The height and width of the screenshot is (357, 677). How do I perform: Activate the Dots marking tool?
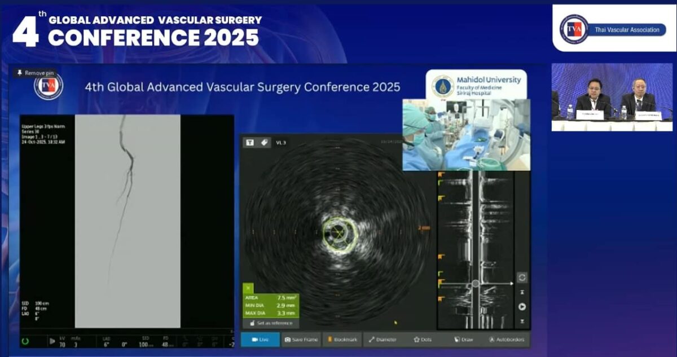[423, 339]
